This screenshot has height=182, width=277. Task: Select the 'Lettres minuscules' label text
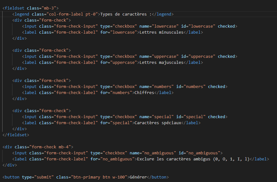(162, 32)
